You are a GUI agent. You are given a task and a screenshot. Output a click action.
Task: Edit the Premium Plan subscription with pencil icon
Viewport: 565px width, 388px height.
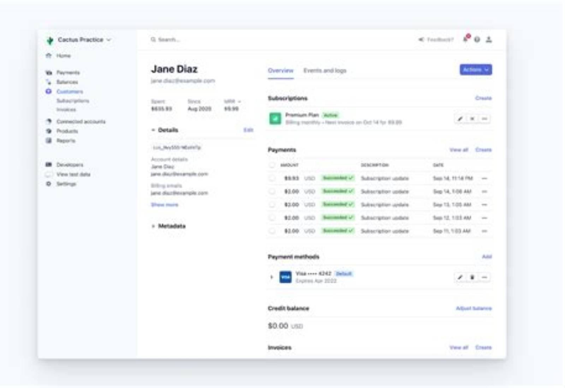460,119
